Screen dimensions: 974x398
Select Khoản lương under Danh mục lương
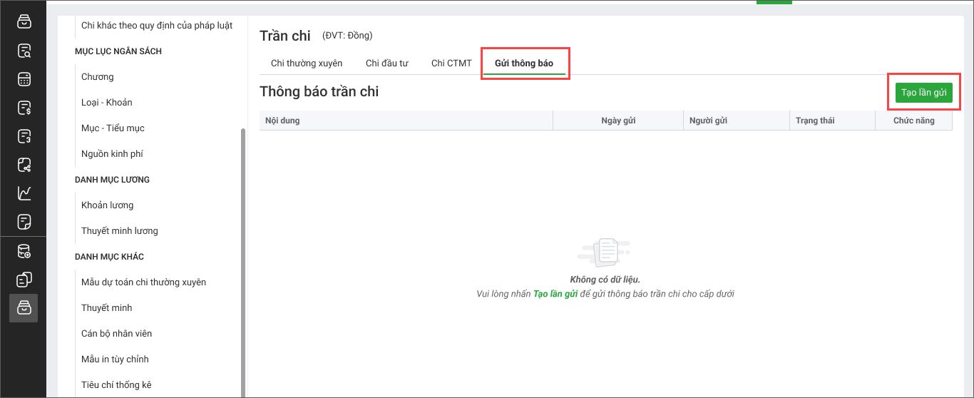pyautogui.click(x=108, y=205)
